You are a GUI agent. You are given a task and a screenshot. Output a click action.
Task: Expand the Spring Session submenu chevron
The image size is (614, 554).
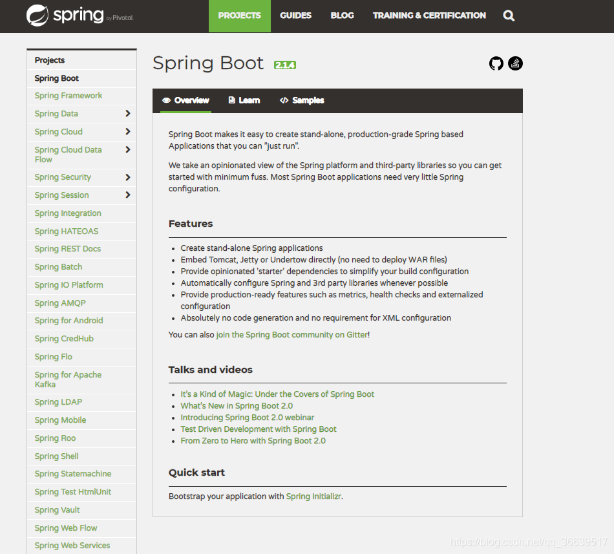(x=128, y=195)
